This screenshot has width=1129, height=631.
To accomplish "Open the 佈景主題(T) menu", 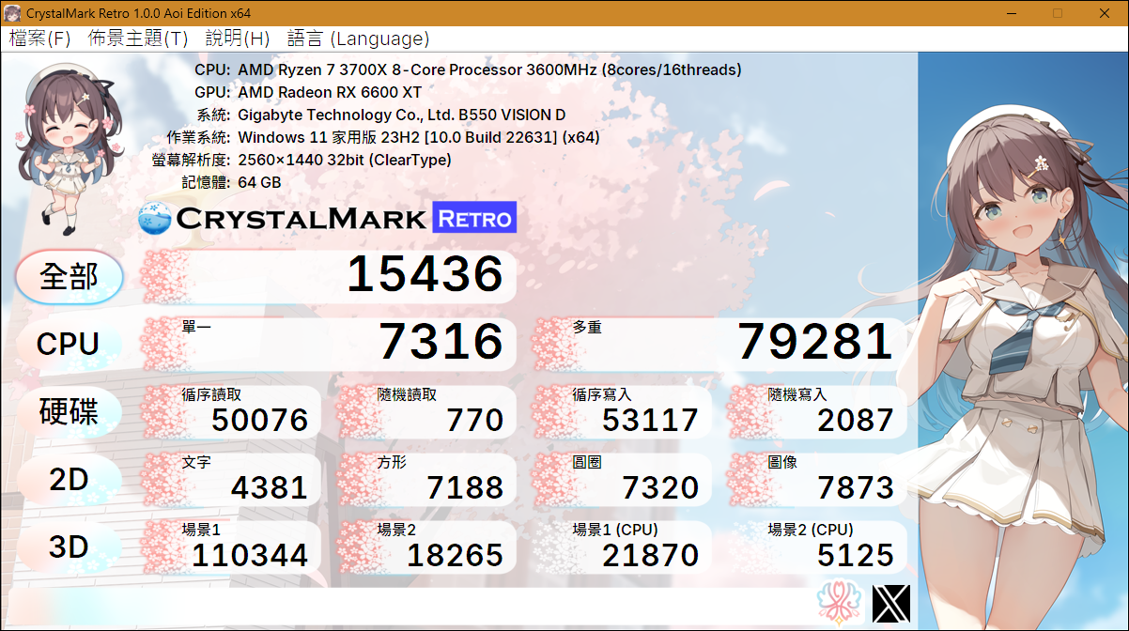I will coord(137,38).
